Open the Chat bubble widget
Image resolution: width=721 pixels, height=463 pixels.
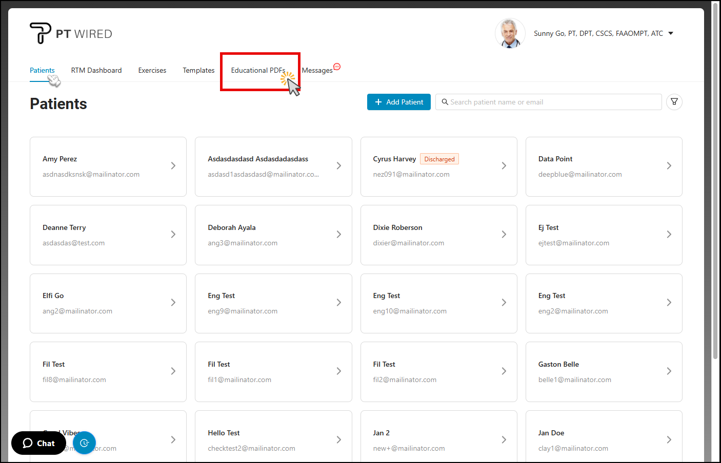(x=38, y=443)
